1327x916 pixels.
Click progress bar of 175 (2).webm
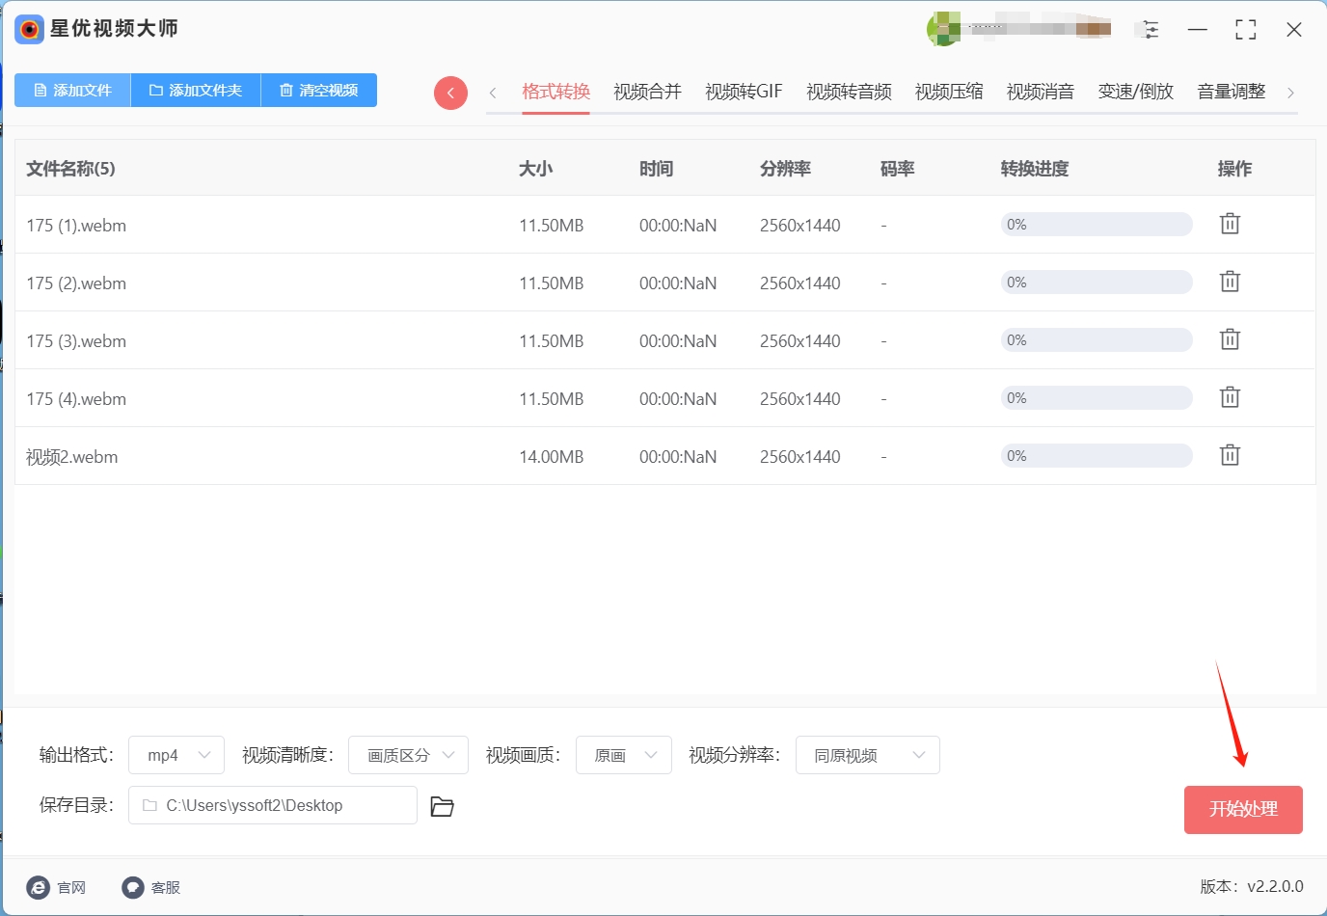(1097, 283)
